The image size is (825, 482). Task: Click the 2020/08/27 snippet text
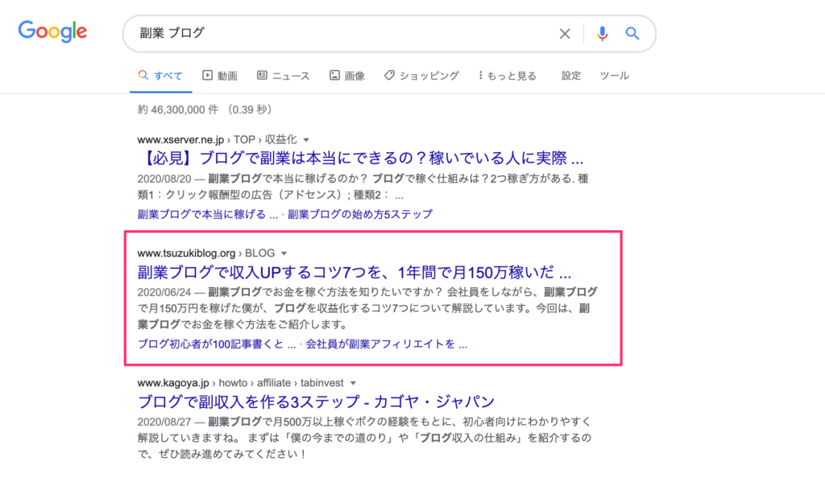(x=164, y=422)
